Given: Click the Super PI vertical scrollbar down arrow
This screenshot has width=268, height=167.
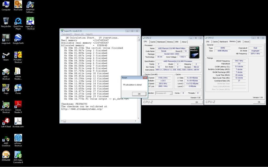Looking at the screenshot, I should coord(138,118).
